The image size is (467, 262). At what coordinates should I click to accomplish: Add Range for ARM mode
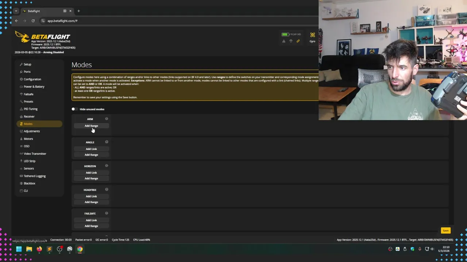pos(91,126)
